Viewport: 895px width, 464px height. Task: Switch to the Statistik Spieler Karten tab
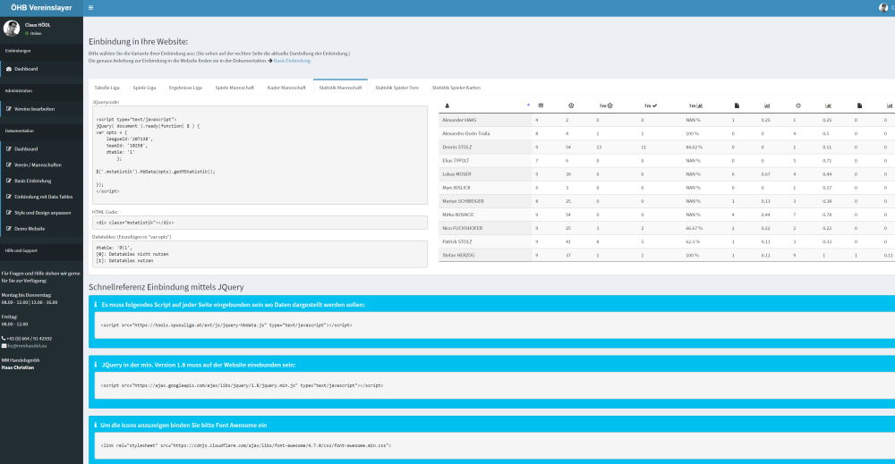tap(456, 88)
